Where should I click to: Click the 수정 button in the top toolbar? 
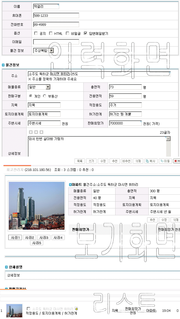point(103,161)
